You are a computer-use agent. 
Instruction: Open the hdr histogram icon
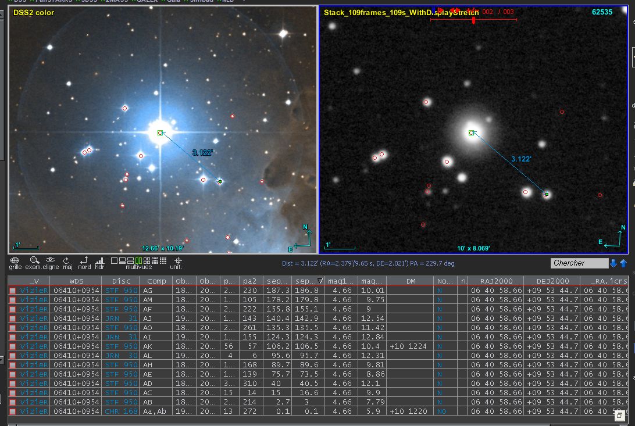[99, 260]
